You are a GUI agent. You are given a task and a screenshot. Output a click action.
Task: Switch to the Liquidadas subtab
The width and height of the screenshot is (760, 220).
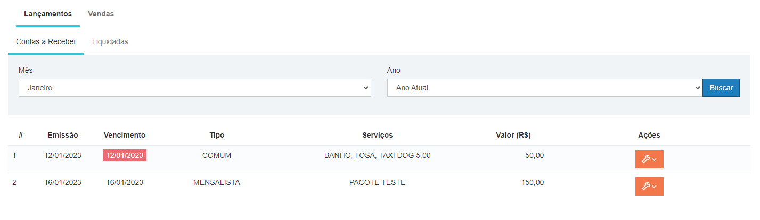[110, 41]
